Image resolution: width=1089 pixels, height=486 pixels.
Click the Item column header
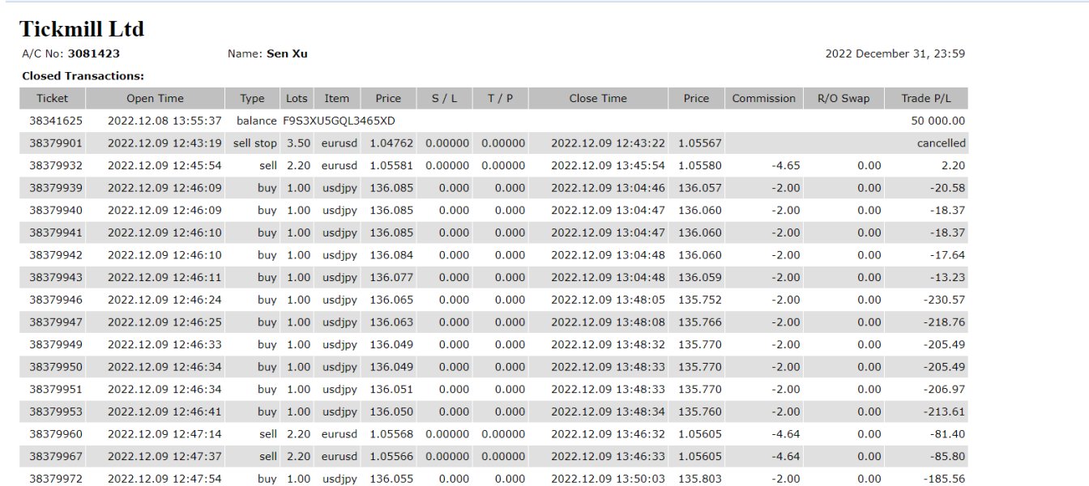coord(337,98)
